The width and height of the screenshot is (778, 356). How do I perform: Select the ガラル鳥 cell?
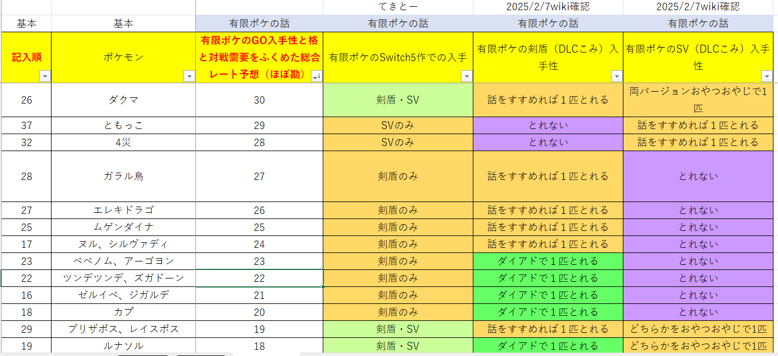pos(123,177)
